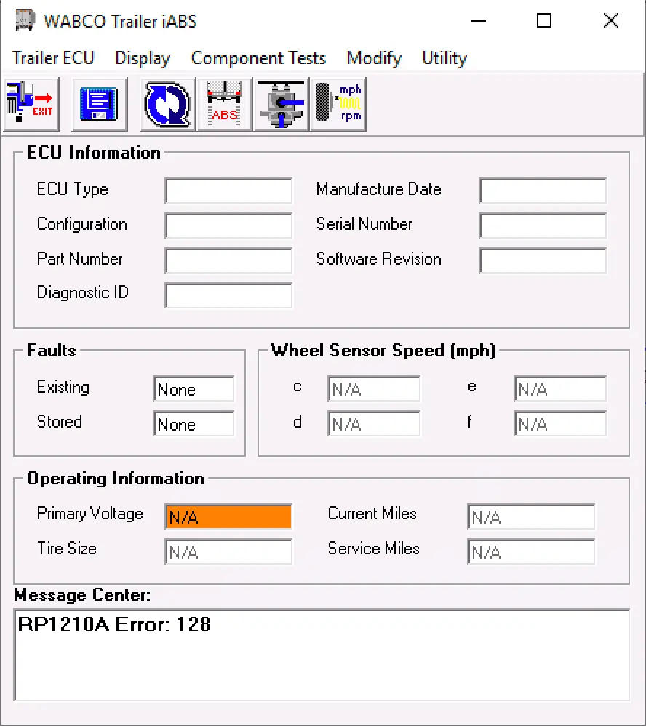
Task: Click the Part Number field
Action: click(228, 260)
